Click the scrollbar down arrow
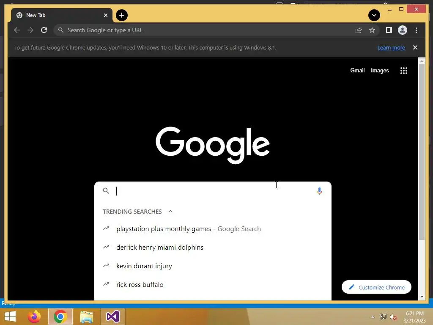Viewport: 433px width, 325px height. point(422,297)
